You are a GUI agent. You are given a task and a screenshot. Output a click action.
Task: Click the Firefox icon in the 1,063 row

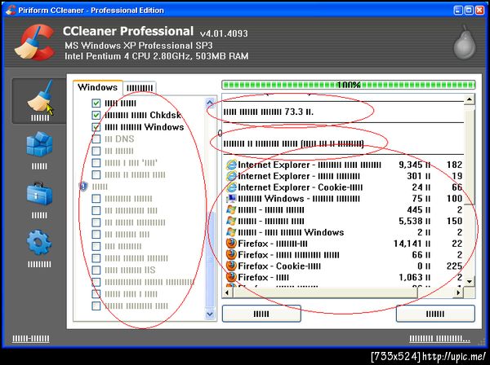pos(231,277)
